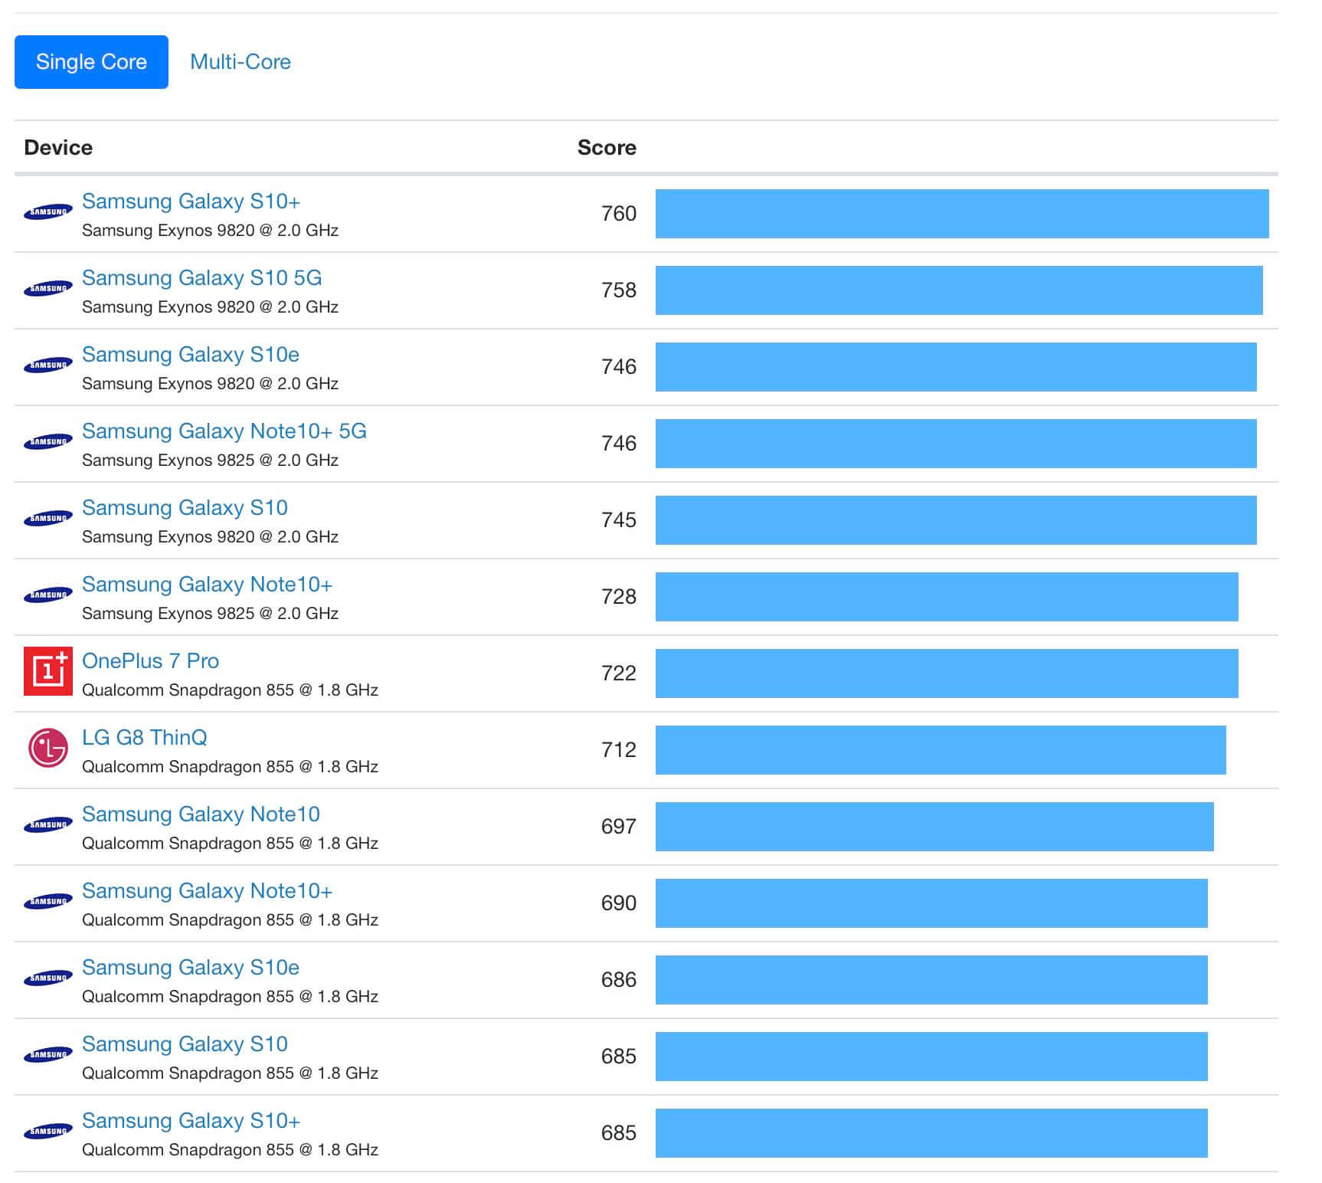
Task: Switch to the Multi-Core tab
Action: (240, 62)
